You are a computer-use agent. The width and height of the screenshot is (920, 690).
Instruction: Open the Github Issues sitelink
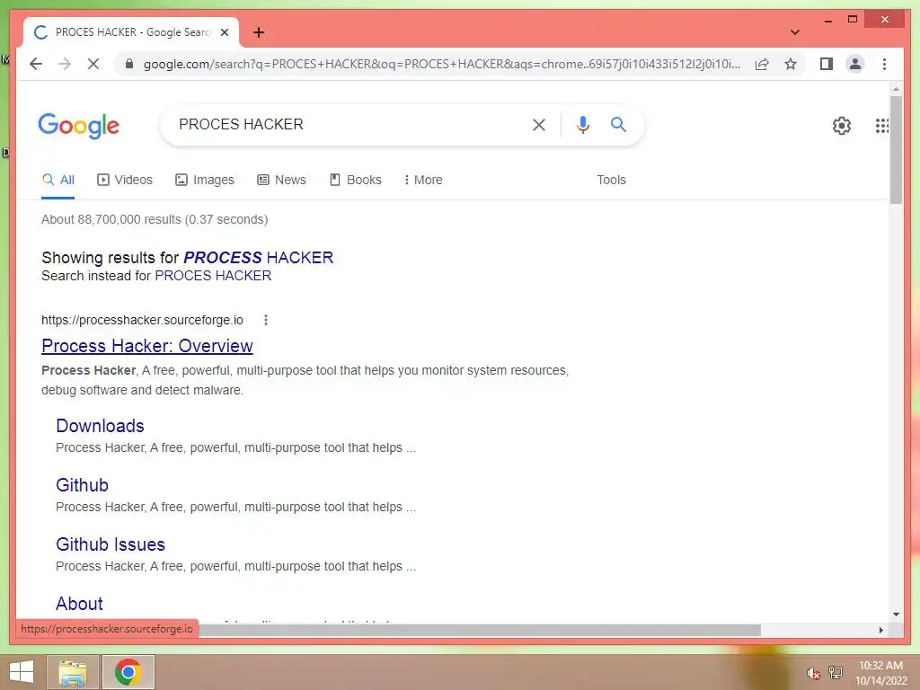(111, 544)
